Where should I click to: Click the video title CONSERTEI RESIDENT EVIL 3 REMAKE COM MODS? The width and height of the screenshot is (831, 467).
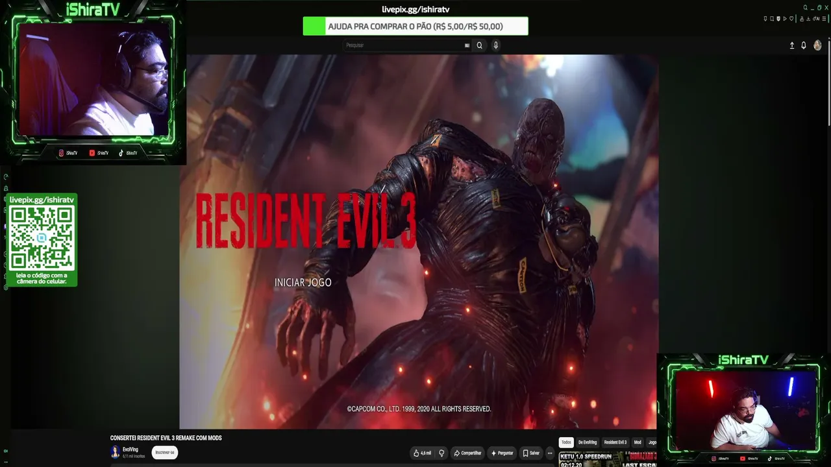click(x=166, y=438)
